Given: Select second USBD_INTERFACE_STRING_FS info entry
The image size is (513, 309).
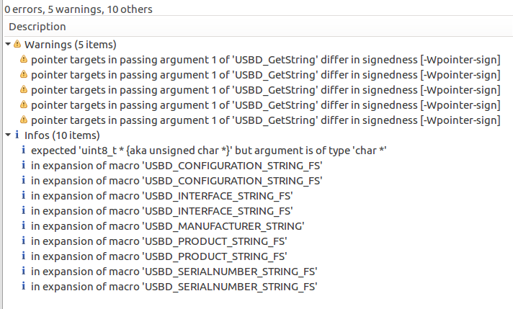Looking at the screenshot, I should click(161, 211).
